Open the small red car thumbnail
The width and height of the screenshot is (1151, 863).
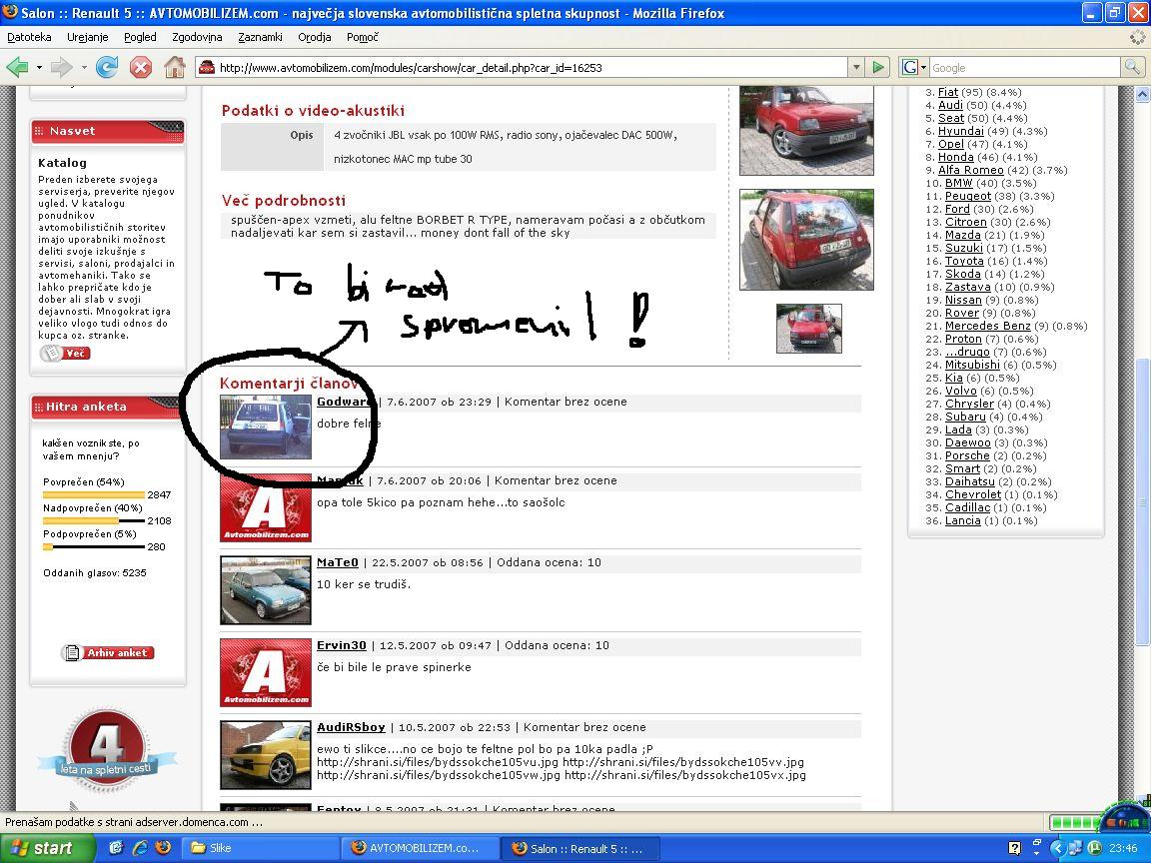[809, 329]
